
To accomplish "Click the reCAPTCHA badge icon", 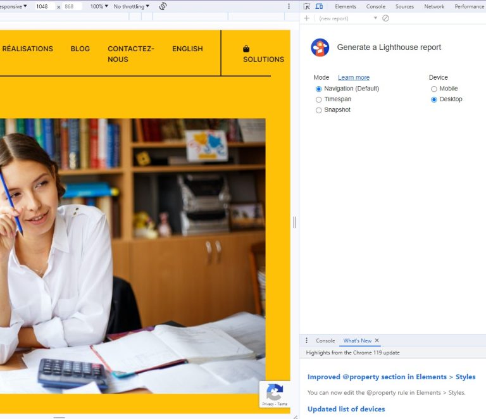I will [275, 392].
